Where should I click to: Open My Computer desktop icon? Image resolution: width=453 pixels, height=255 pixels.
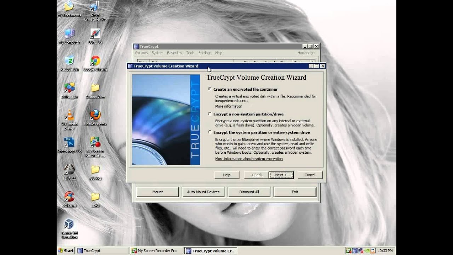(x=69, y=36)
